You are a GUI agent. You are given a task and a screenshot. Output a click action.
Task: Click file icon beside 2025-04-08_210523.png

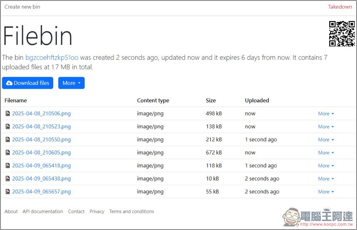(7, 127)
